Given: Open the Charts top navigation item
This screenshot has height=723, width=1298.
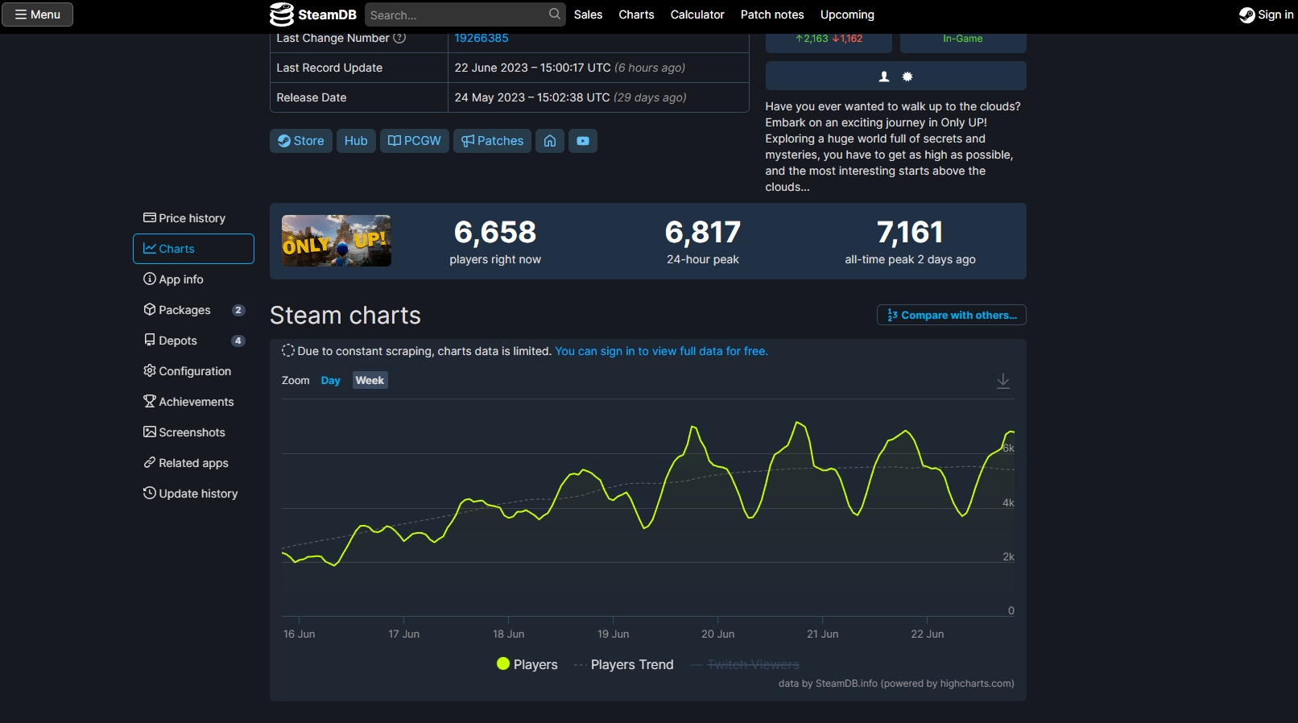Looking at the screenshot, I should 636,14.
